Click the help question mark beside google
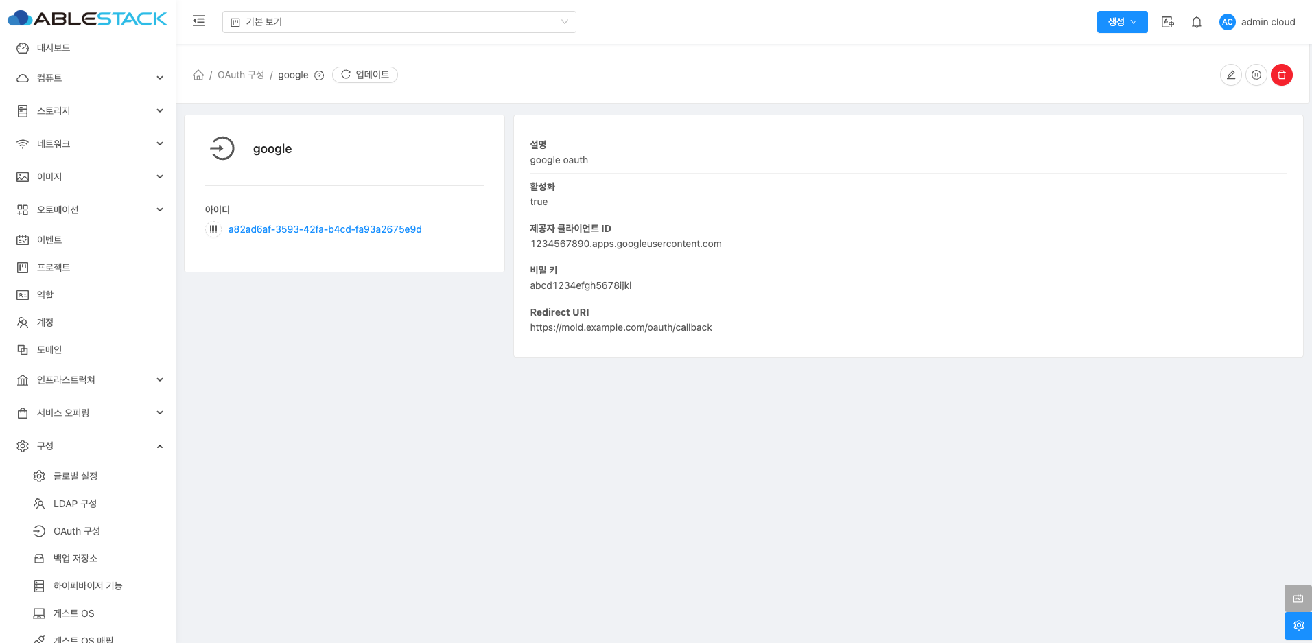 click(319, 75)
